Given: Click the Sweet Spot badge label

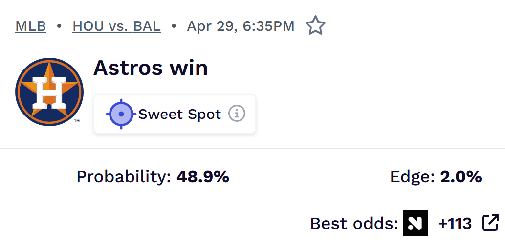Looking at the screenshot, I should (179, 114).
